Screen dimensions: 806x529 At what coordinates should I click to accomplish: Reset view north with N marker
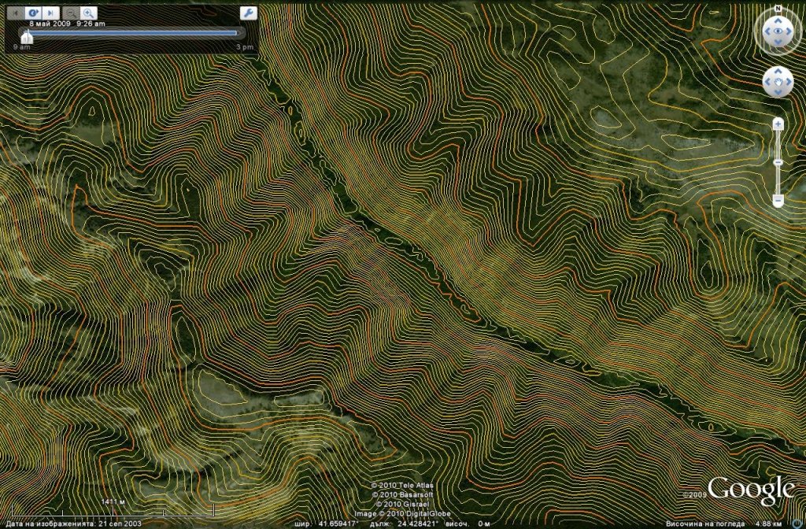tap(778, 10)
